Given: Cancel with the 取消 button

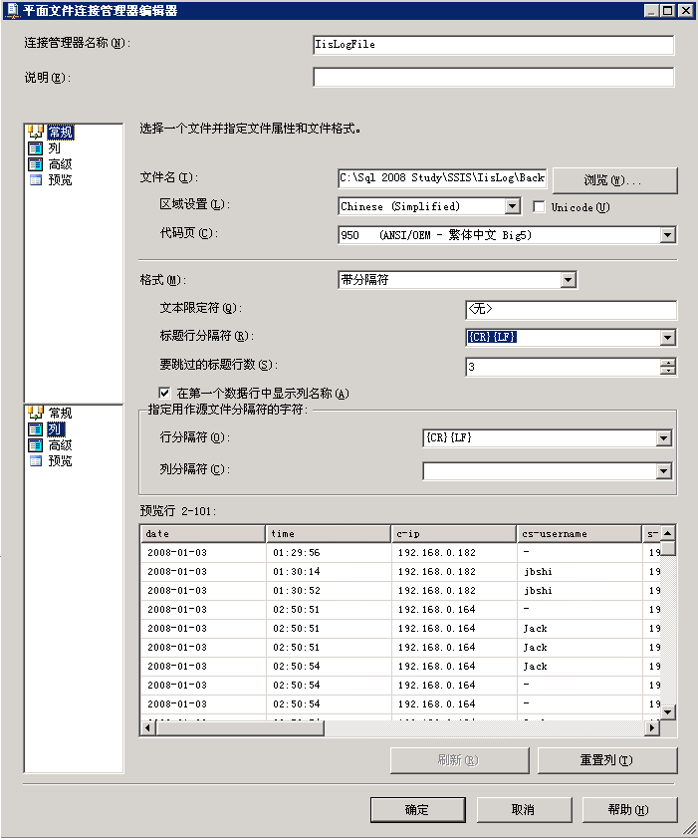Looking at the screenshot, I should point(524,809).
